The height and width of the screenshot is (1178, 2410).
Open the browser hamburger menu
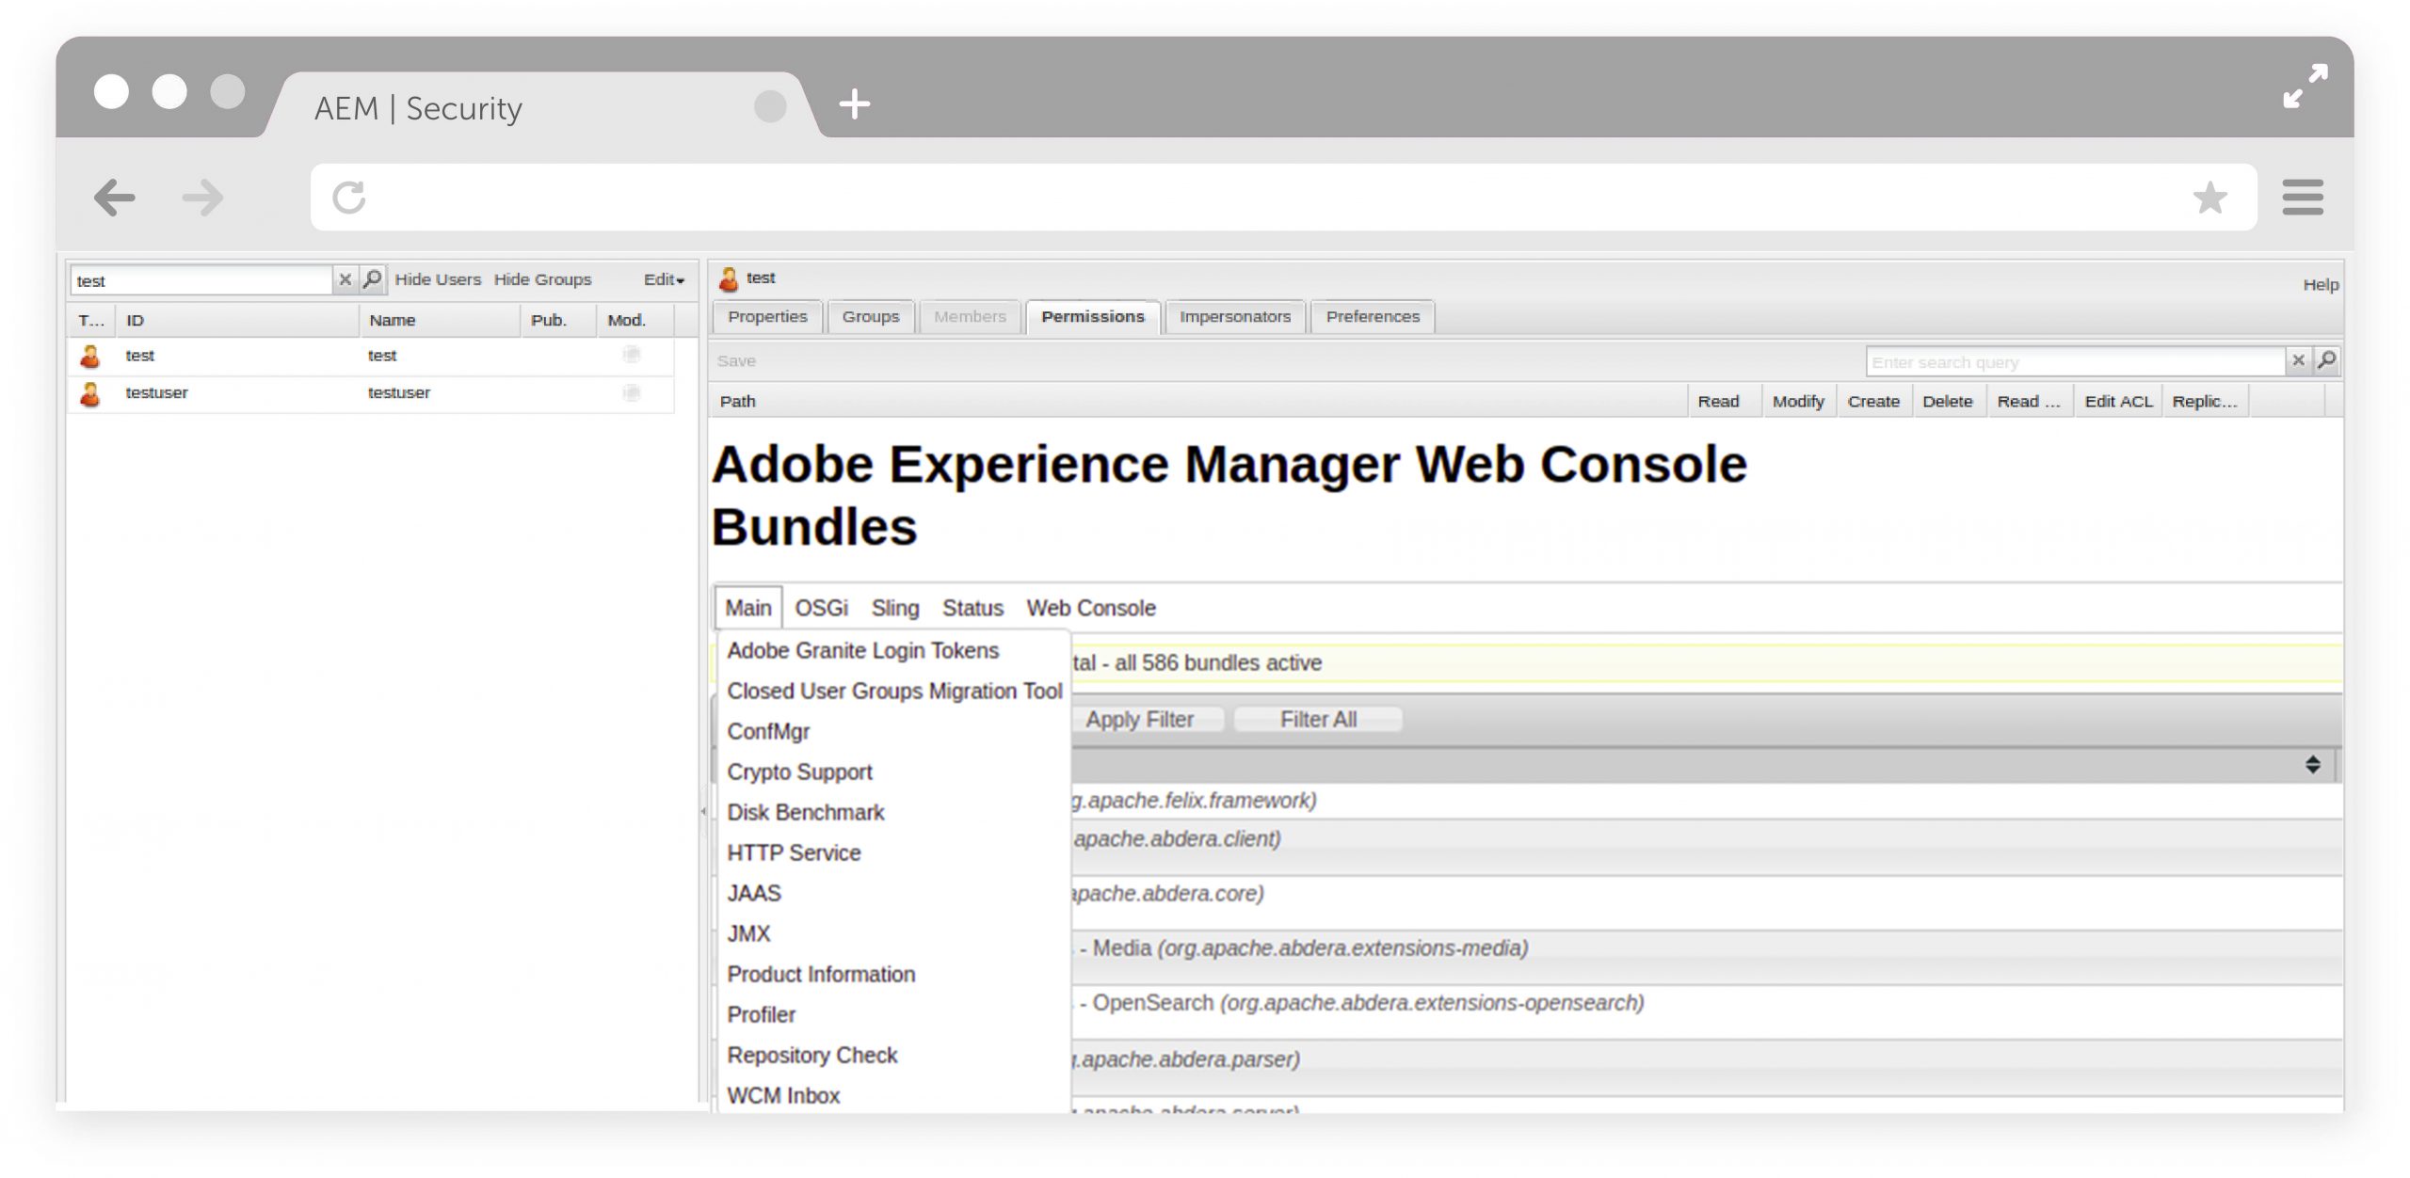pyautogui.click(x=2303, y=198)
